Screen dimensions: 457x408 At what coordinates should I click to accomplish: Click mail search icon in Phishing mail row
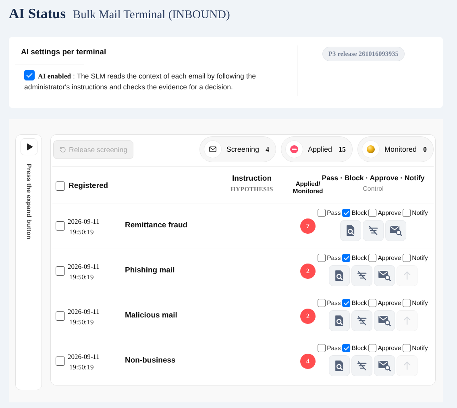tap(384, 276)
